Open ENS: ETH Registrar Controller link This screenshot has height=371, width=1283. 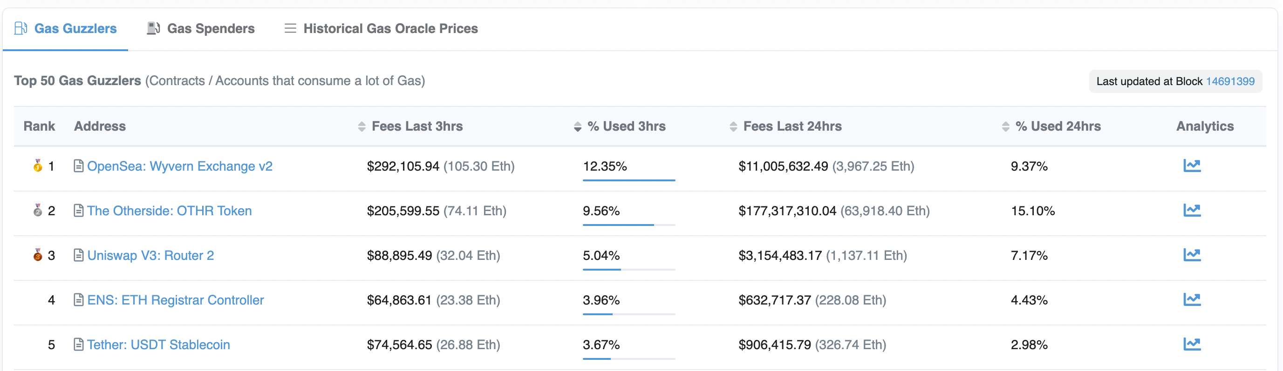tap(175, 300)
